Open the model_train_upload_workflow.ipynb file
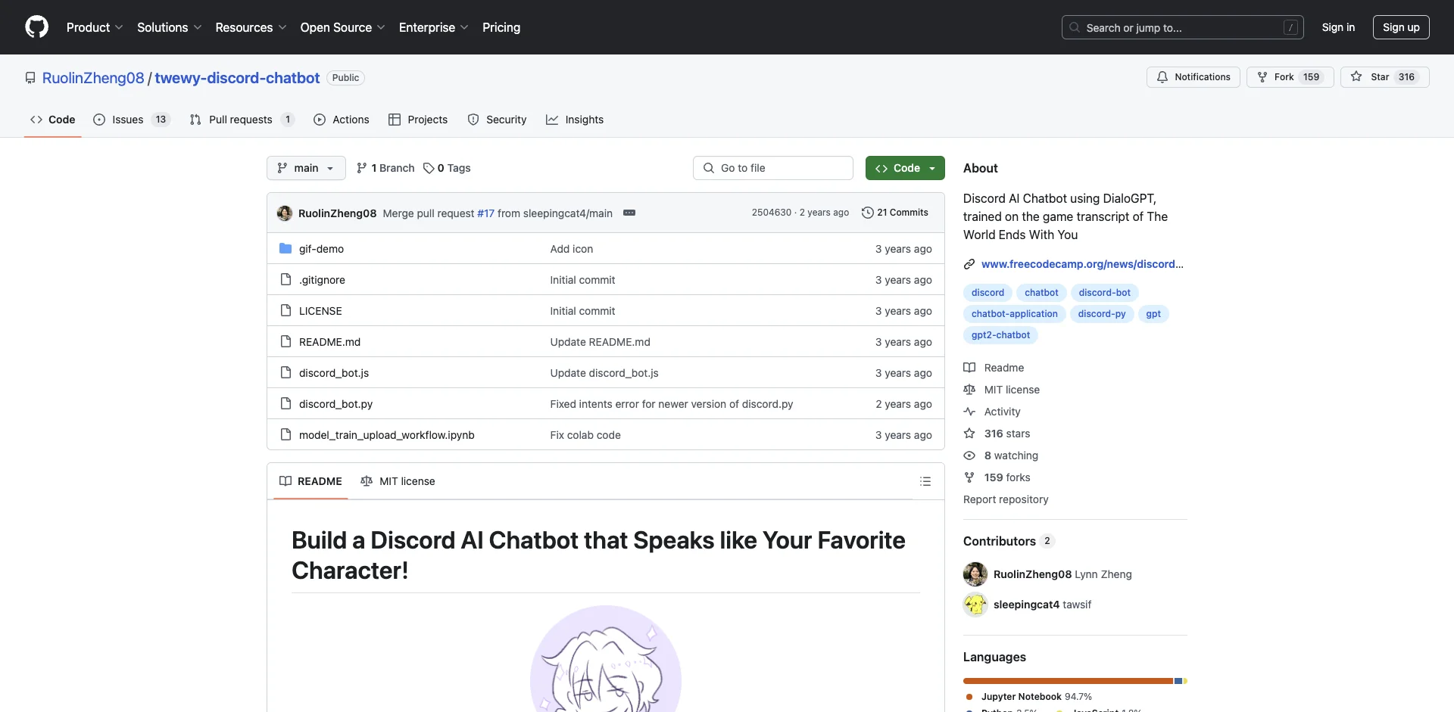 pyautogui.click(x=387, y=435)
